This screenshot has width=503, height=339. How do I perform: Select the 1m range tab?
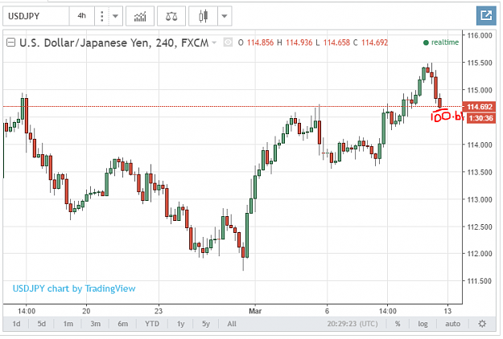coord(68,324)
